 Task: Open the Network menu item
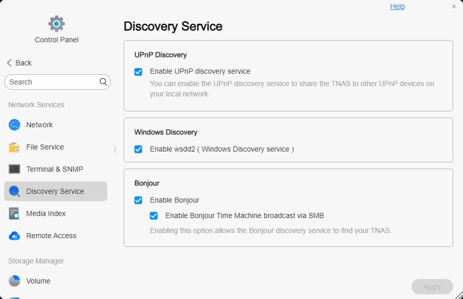pos(40,125)
